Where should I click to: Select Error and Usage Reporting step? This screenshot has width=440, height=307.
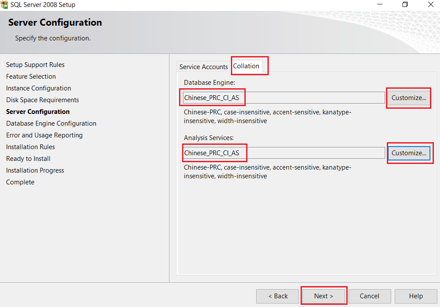click(x=44, y=135)
